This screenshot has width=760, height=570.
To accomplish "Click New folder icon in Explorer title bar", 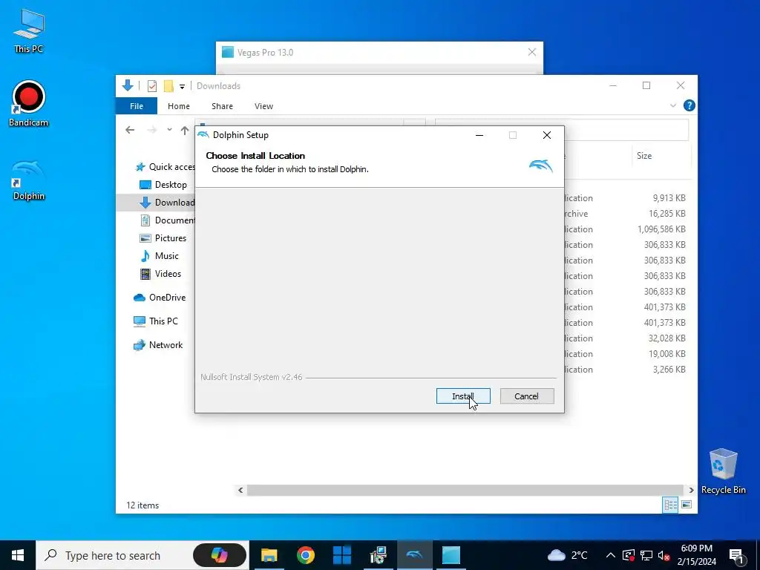I will click(x=168, y=86).
